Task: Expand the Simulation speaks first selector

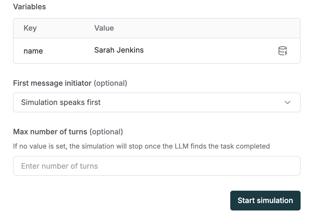Action: point(156,102)
